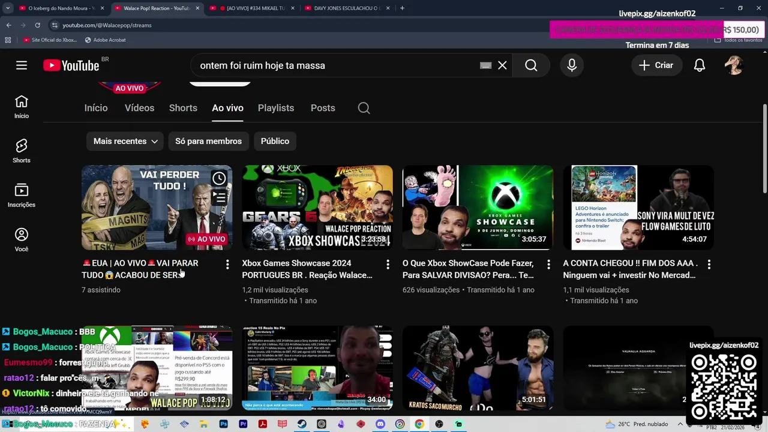768x432 pixels.
Task: Switch to DAVY JONES ESCULACHOU browser tab
Action: point(348,8)
